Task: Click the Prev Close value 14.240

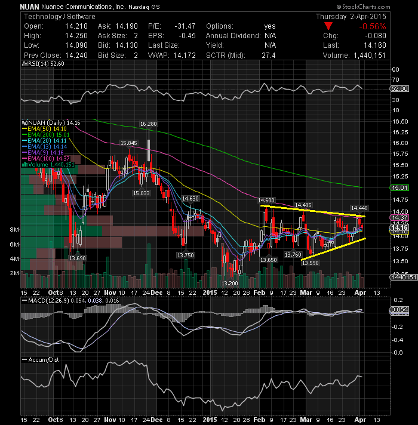Action: (x=76, y=56)
